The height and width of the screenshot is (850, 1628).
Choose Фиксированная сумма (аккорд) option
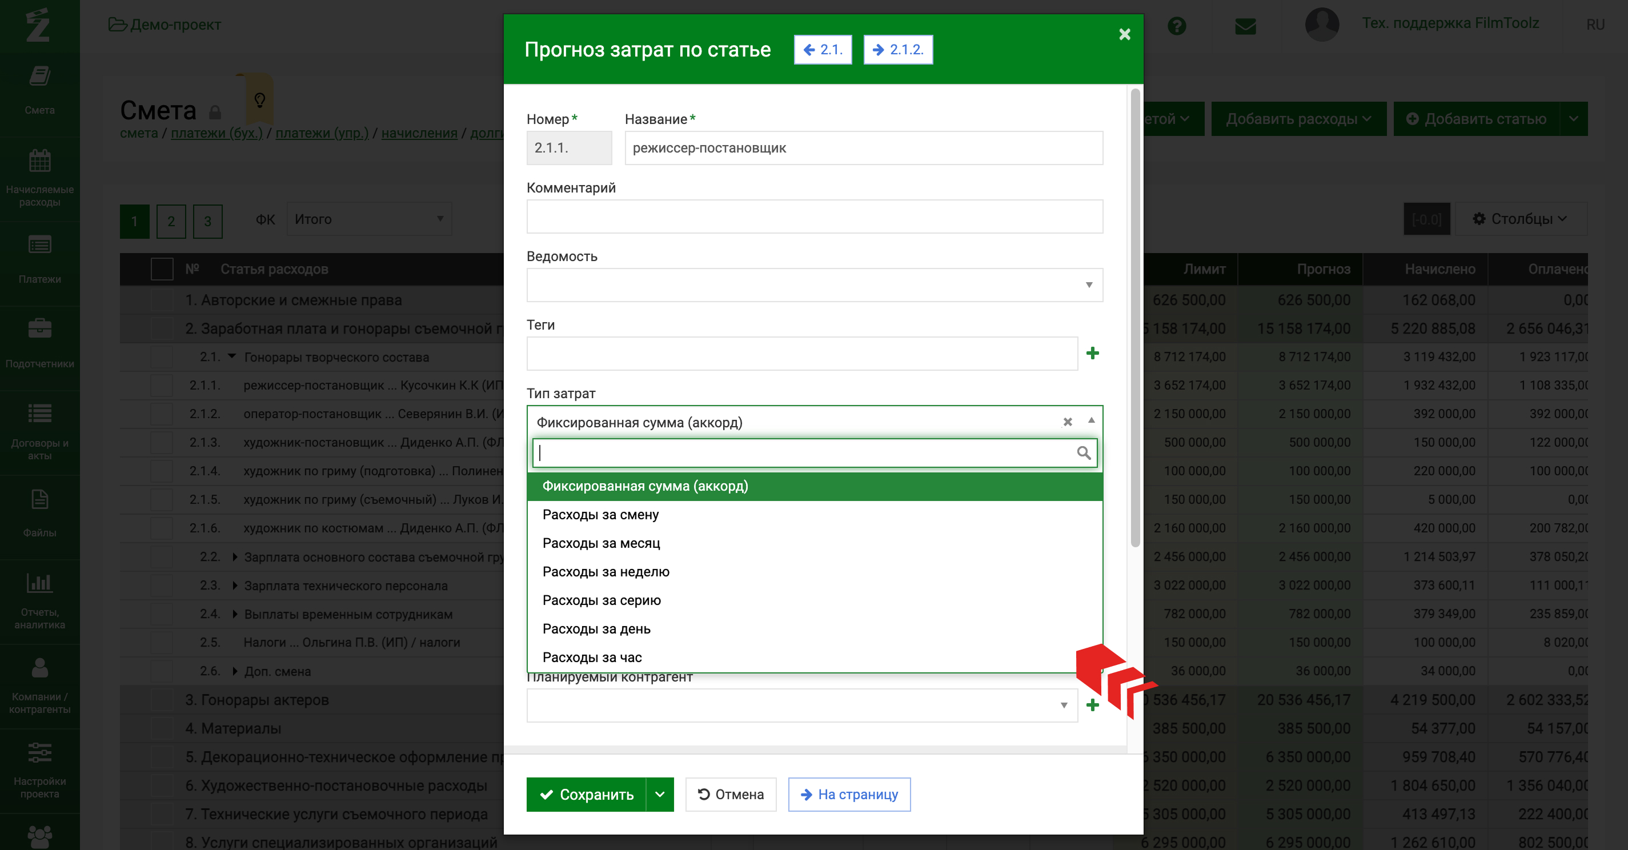[815, 486]
